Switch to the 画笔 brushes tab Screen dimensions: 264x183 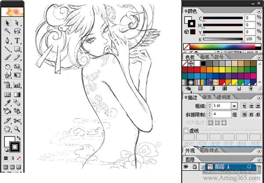204,57
